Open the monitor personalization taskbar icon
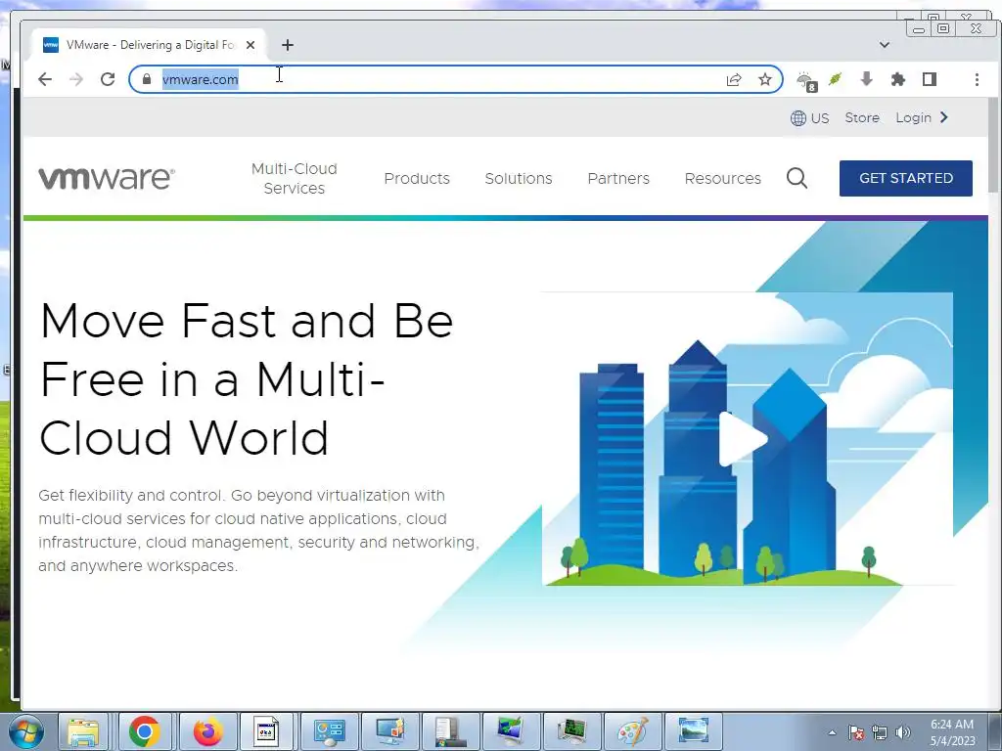 click(x=390, y=731)
